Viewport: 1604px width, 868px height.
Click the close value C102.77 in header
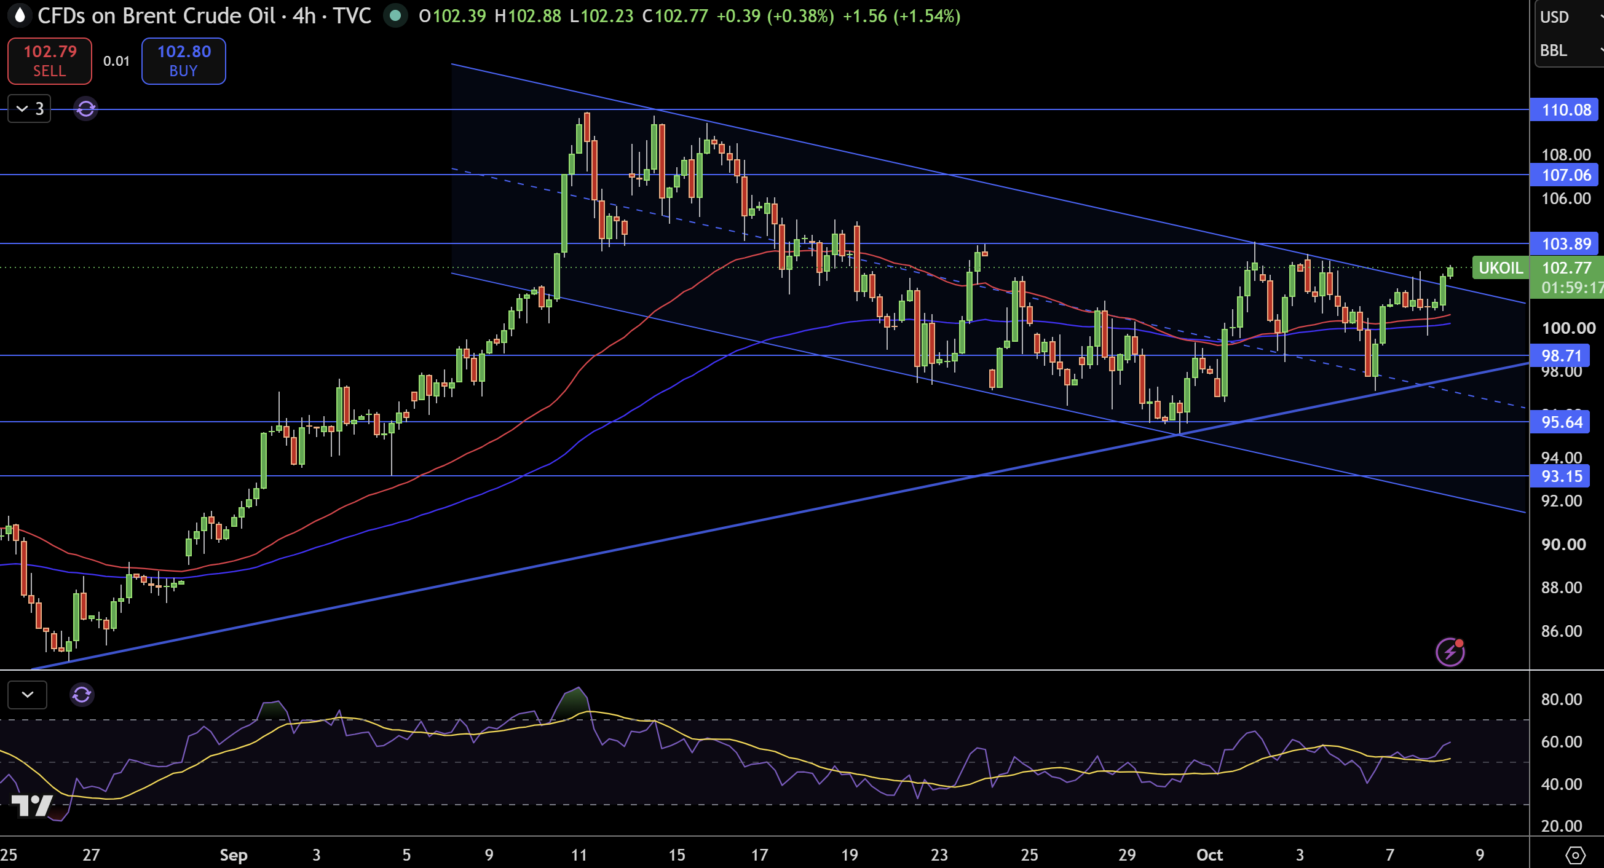coord(675,15)
